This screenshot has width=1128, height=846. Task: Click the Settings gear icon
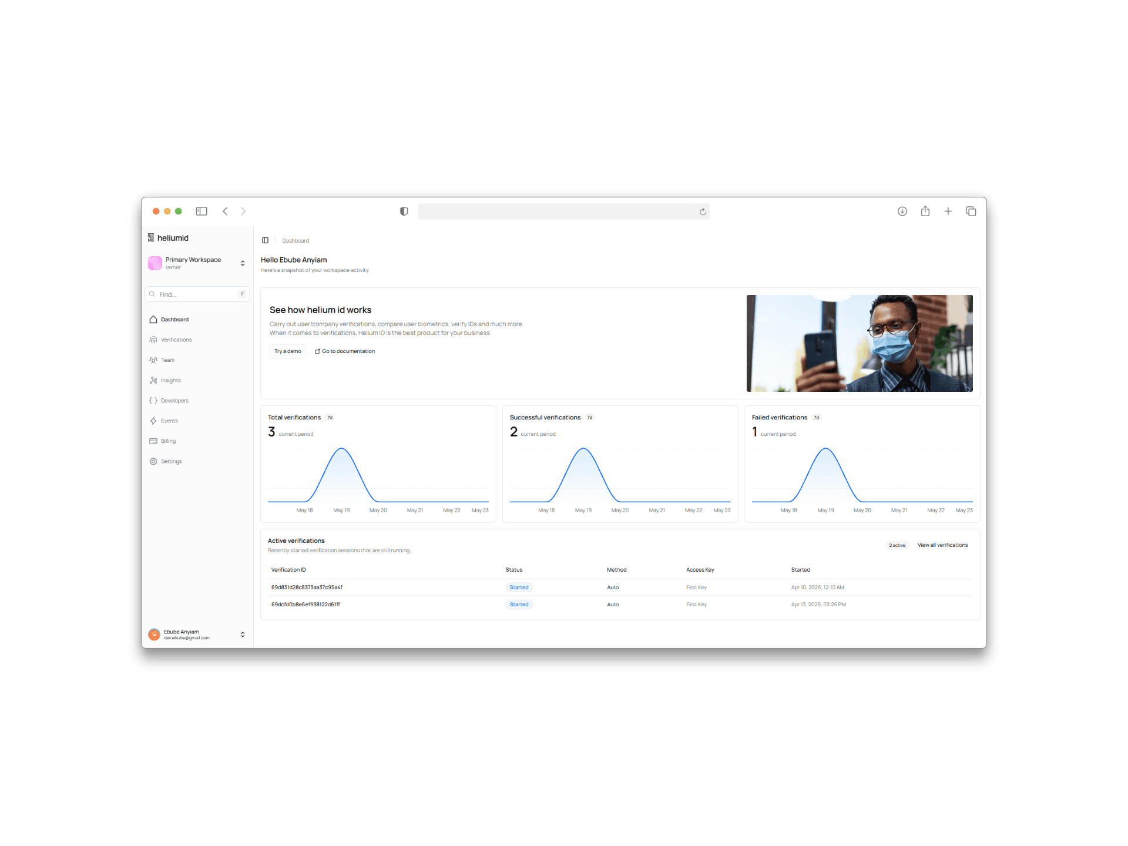pyautogui.click(x=153, y=461)
